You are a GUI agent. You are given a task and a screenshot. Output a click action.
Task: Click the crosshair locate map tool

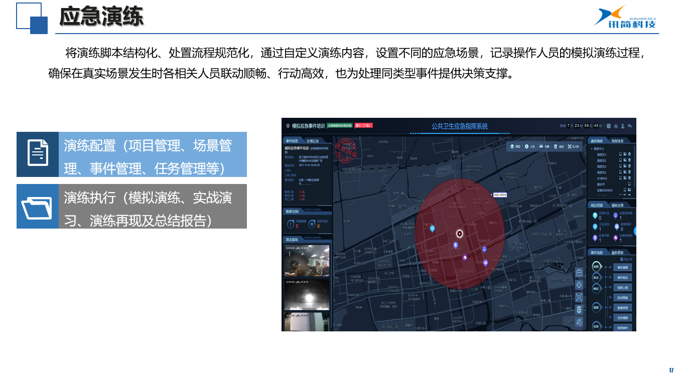coord(579,285)
